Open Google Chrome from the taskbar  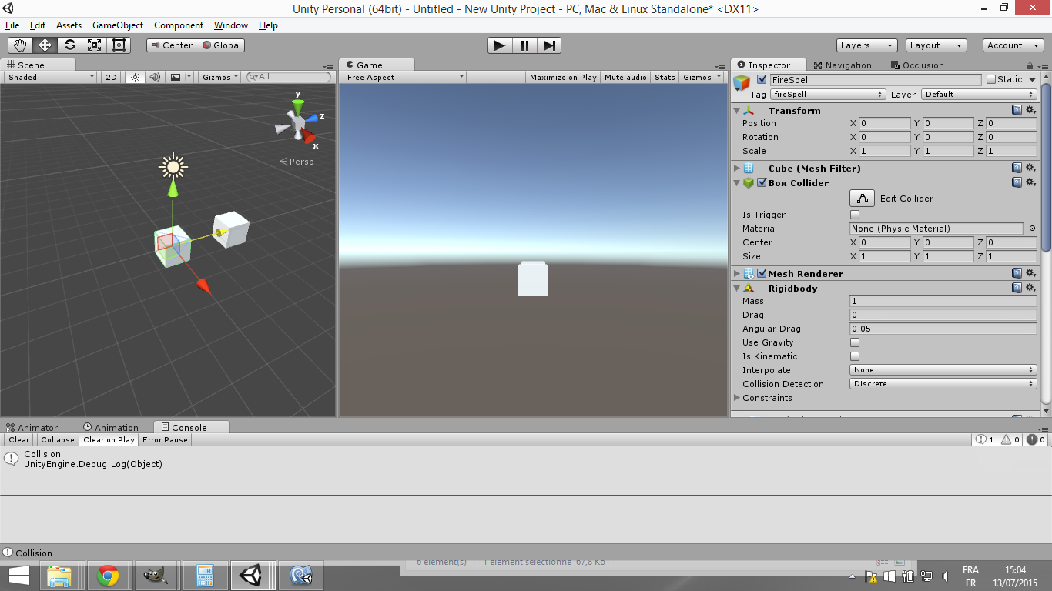click(x=108, y=576)
